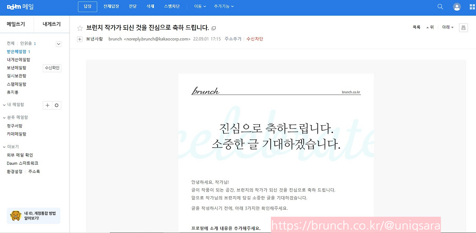The image size is (476, 233).
Task: Open mailbox settings gear icon
Action: click(x=56, y=105)
